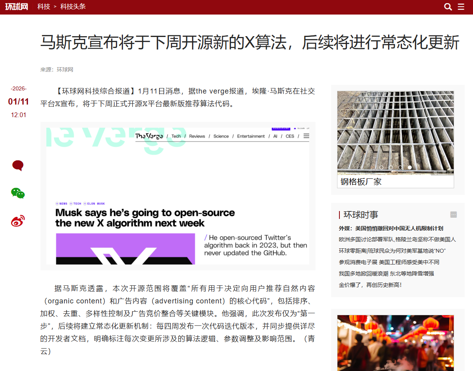The width and height of the screenshot is (473, 371).
Task: Select the second carousel dot on ad
Action: click(390, 167)
